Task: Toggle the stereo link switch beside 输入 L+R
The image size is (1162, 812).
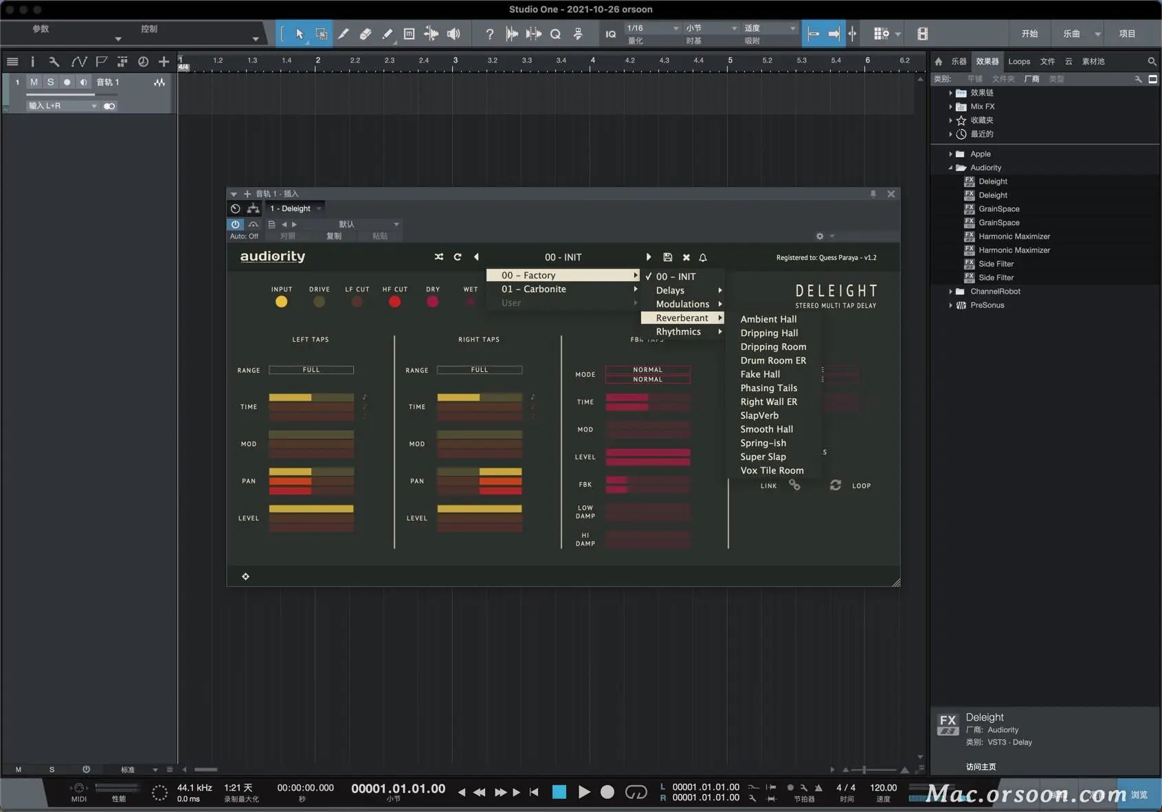Action: click(109, 106)
